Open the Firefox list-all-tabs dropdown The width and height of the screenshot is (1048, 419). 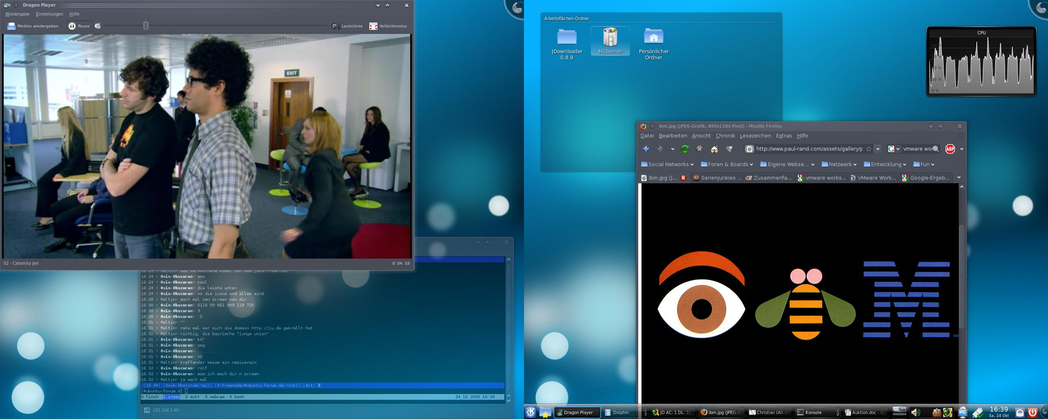(959, 178)
